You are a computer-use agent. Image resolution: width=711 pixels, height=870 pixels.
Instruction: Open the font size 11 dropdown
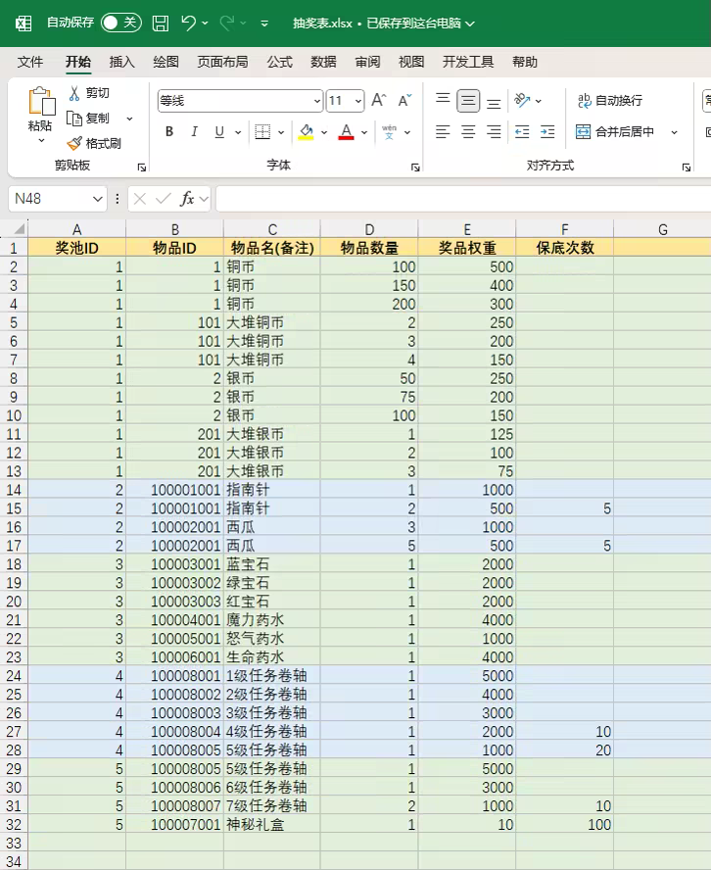(358, 101)
